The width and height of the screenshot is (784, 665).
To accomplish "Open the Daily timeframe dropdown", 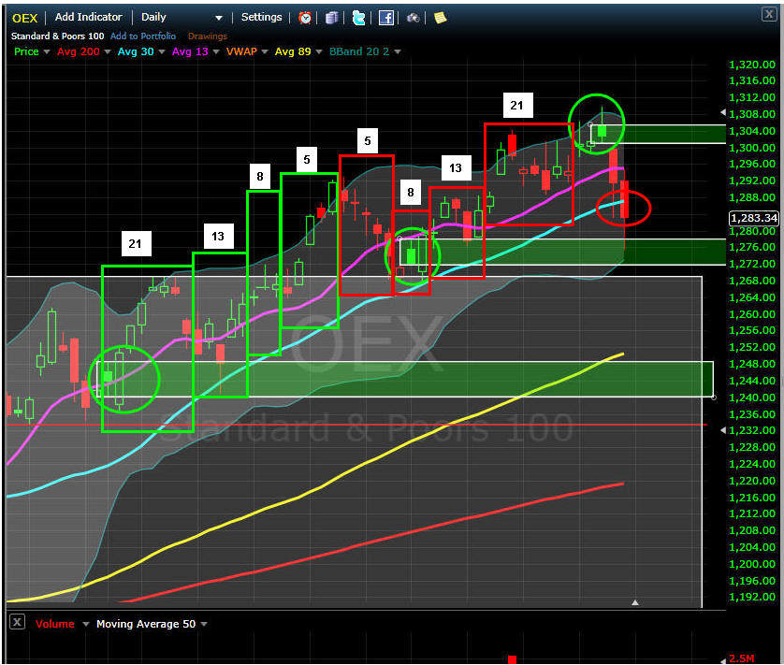I will pyautogui.click(x=219, y=18).
